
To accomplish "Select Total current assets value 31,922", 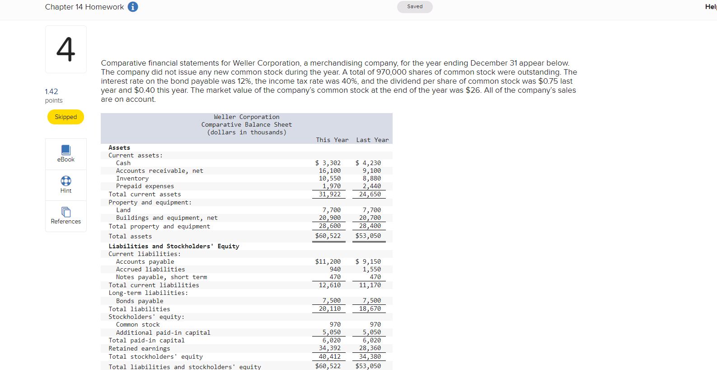I will pyautogui.click(x=330, y=194).
